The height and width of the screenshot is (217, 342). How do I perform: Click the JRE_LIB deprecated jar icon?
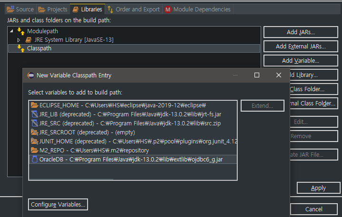[34, 114]
